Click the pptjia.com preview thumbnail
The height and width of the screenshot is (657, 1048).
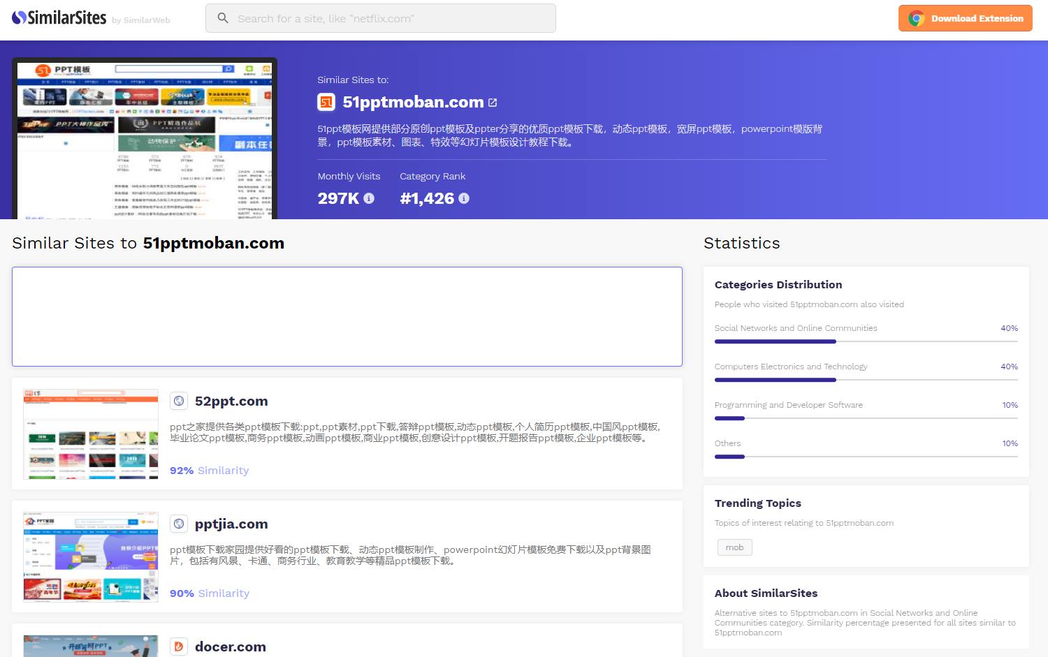(x=91, y=557)
